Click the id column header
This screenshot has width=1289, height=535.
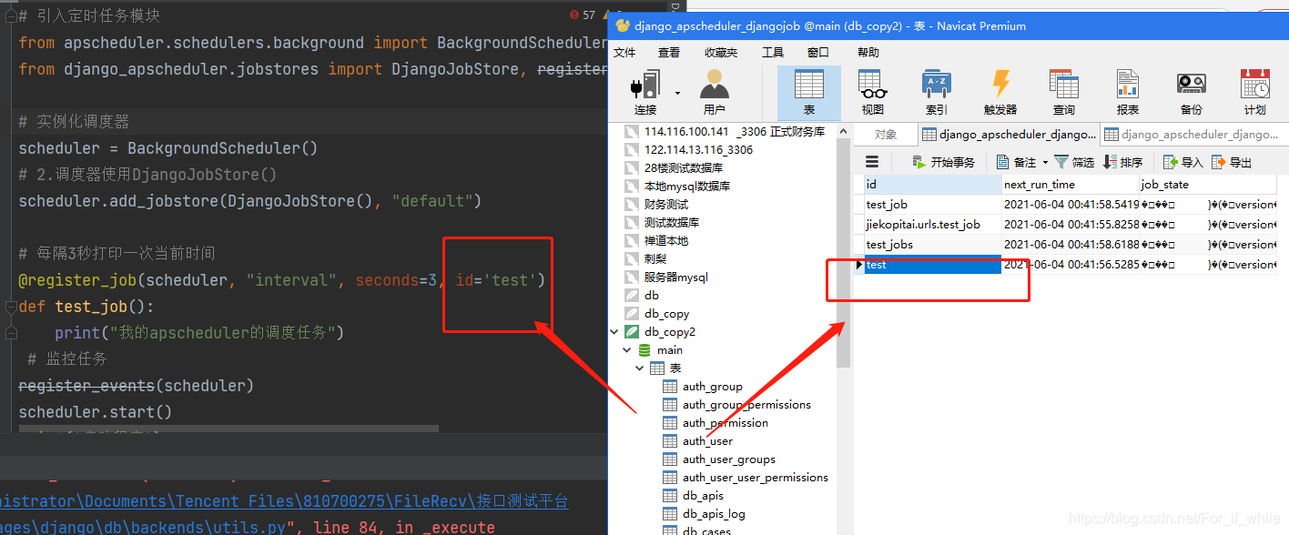[932, 185]
